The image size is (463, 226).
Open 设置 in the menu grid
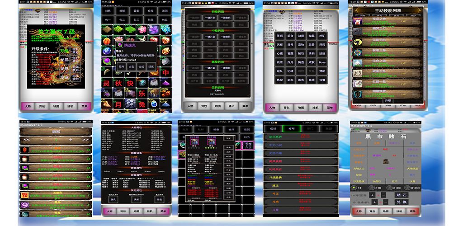pos(322,80)
